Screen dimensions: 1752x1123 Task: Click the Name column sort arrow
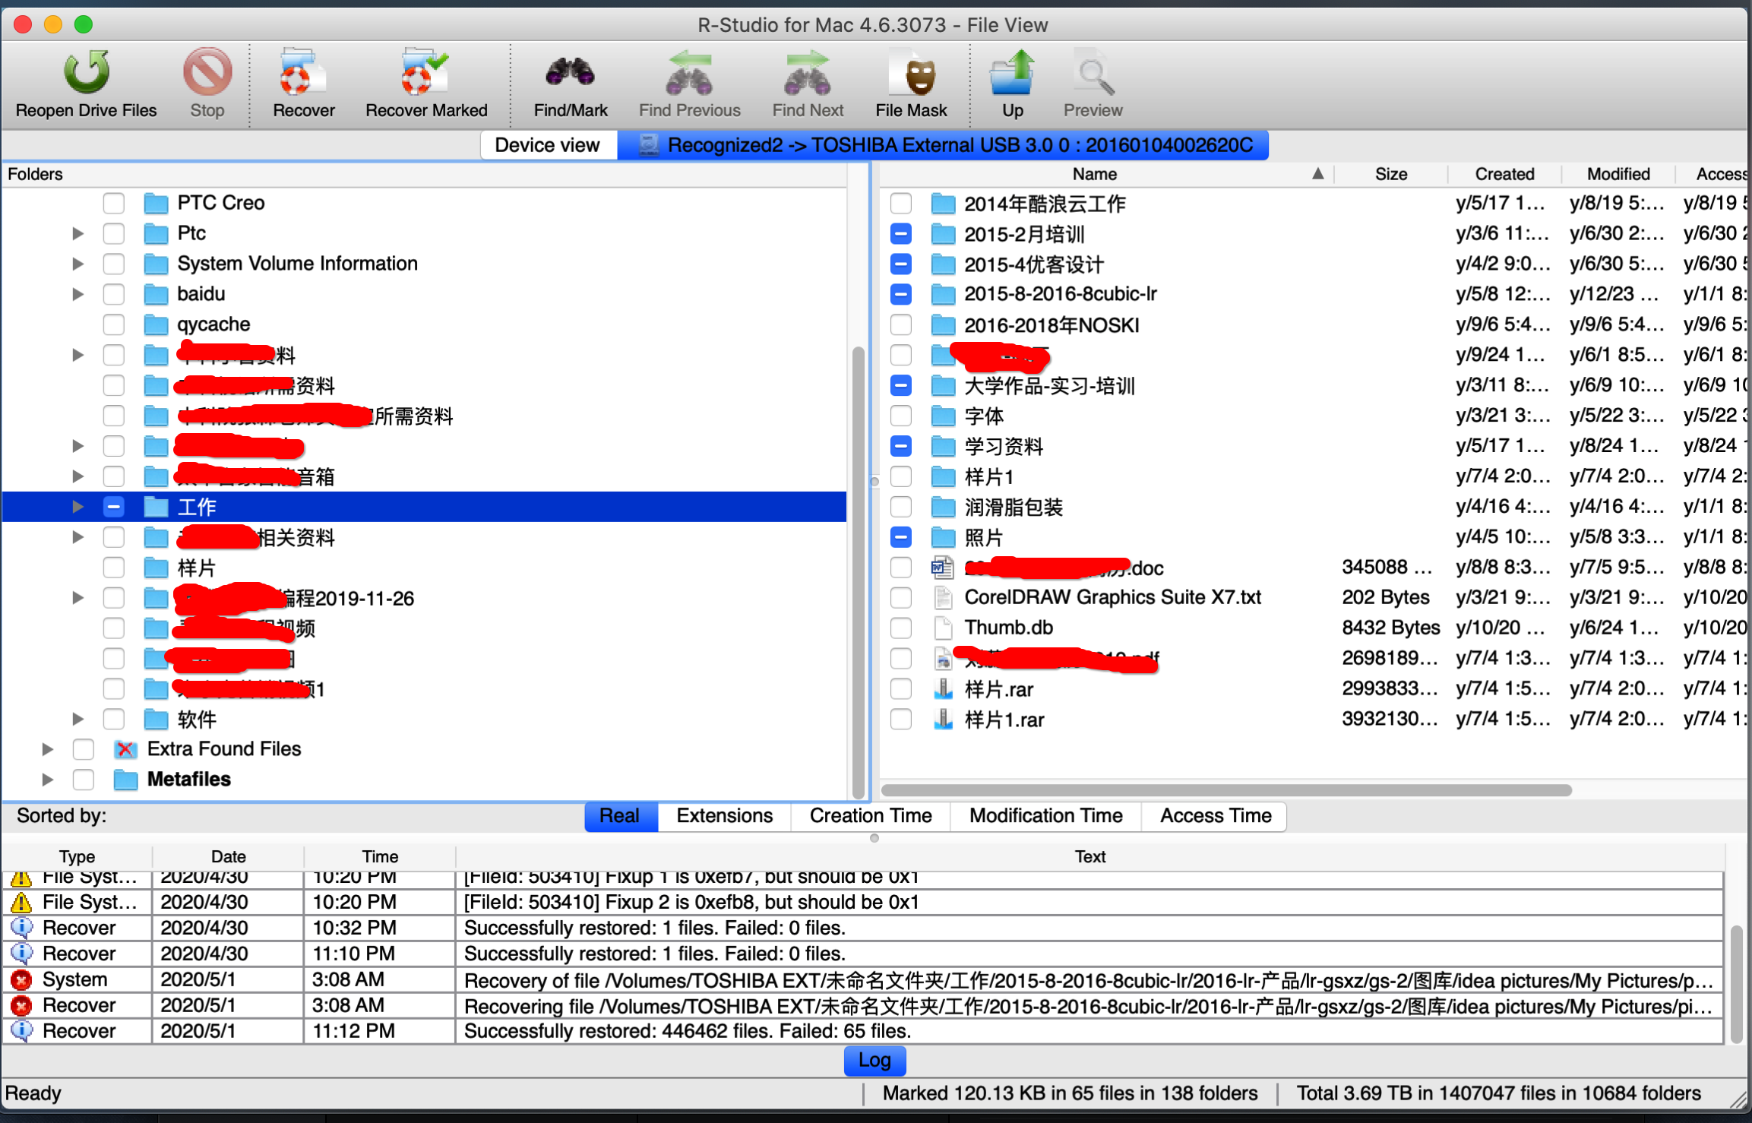[x=1317, y=173]
